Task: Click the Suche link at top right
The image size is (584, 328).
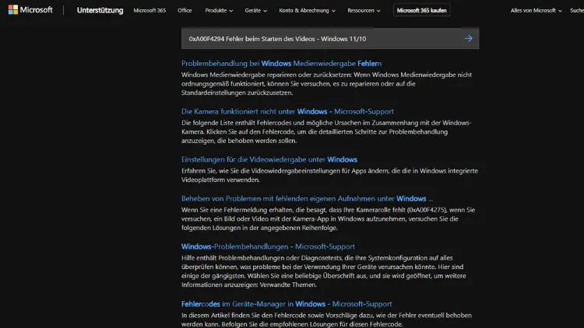Action: point(577,10)
